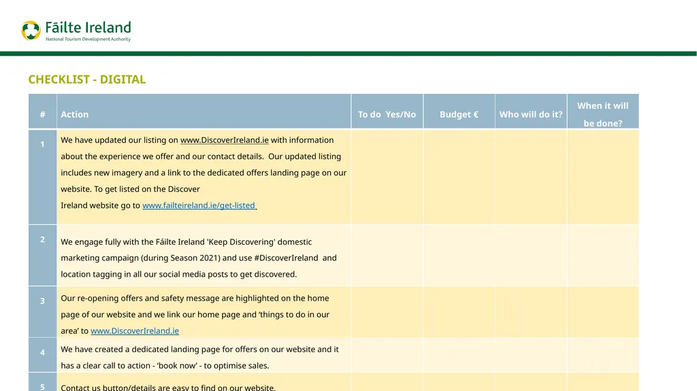This screenshot has height=391, width=697.
Task: Click the '#' column header
Action: pyautogui.click(x=43, y=111)
